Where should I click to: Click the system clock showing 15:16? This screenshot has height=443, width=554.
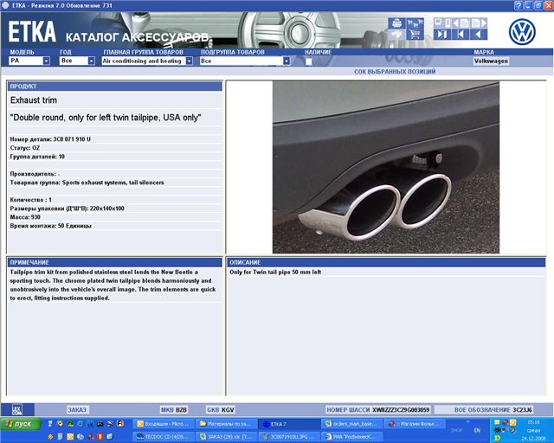(533, 422)
